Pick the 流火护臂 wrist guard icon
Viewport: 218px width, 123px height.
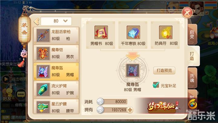43,90
